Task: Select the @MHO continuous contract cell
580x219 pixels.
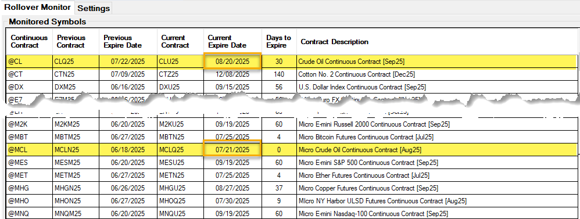Action: click(30, 201)
